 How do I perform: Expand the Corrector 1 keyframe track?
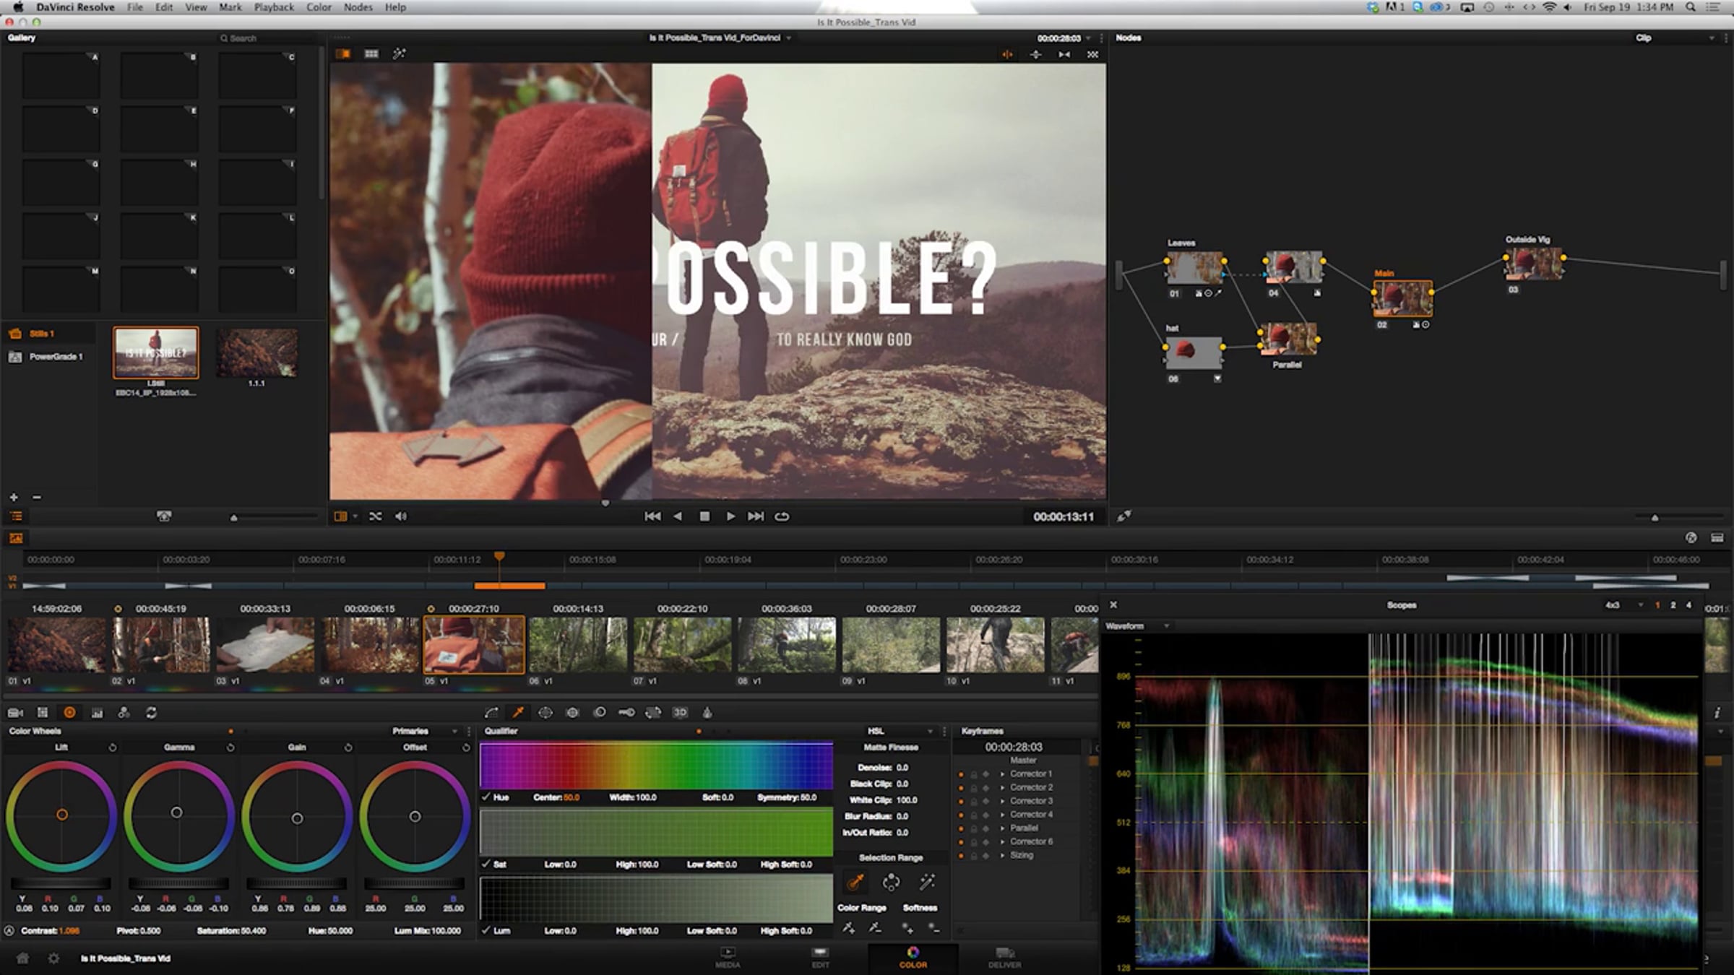pyautogui.click(x=1002, y=774)
